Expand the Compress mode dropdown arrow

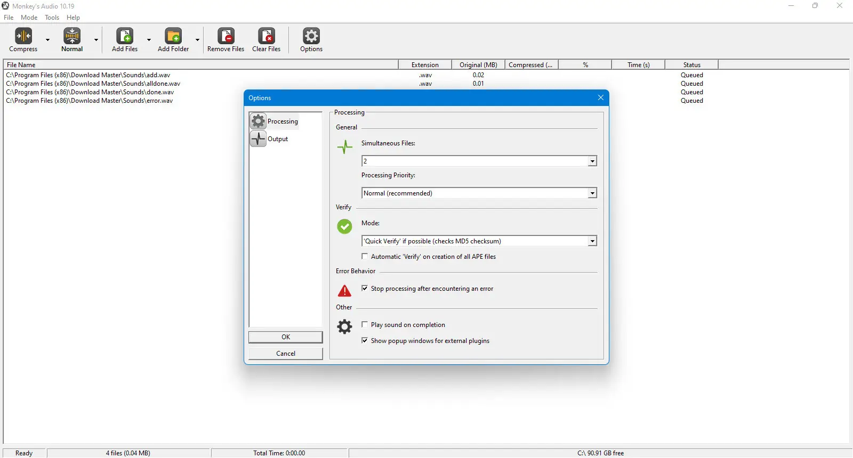(47, 40)
